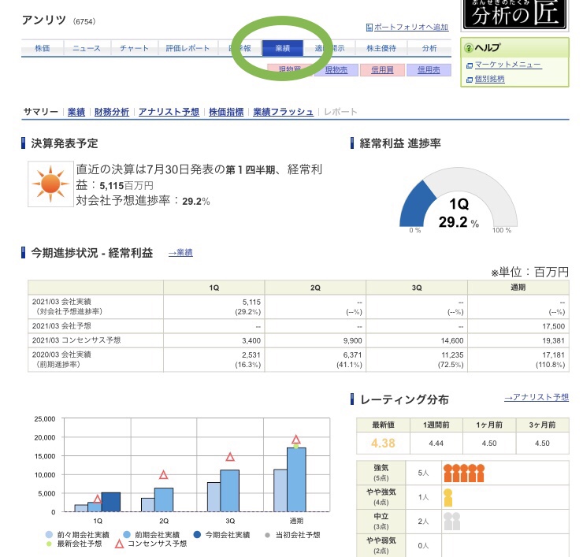Click the 5,115 value in 1Q
This screenshot has height=557, width=583.
pos(251,303)
